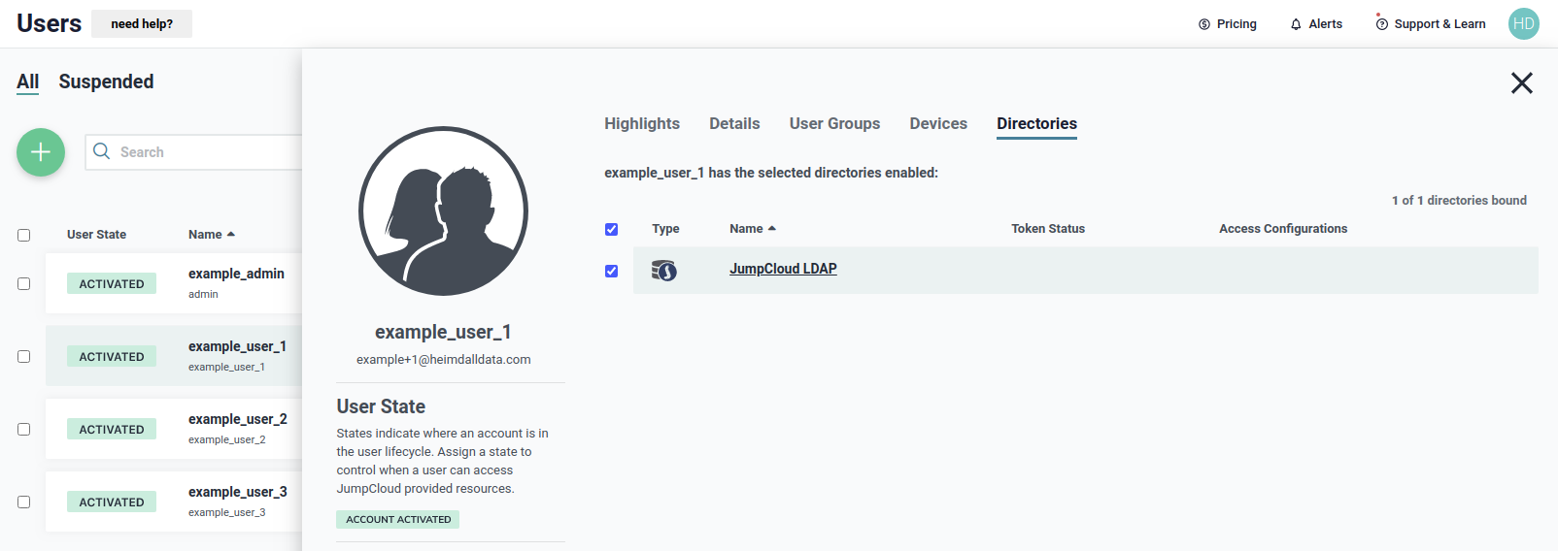
Task: Click the search magnifier icon
Action: pos(102,152)
